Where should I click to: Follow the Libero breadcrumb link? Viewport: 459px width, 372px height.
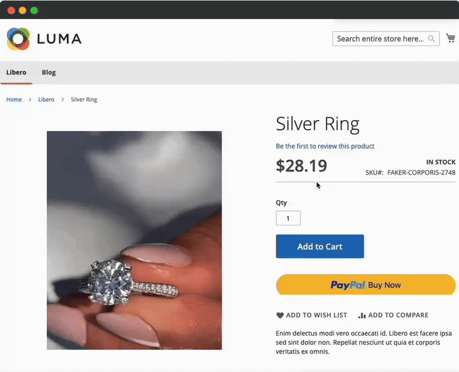point(46,99)
